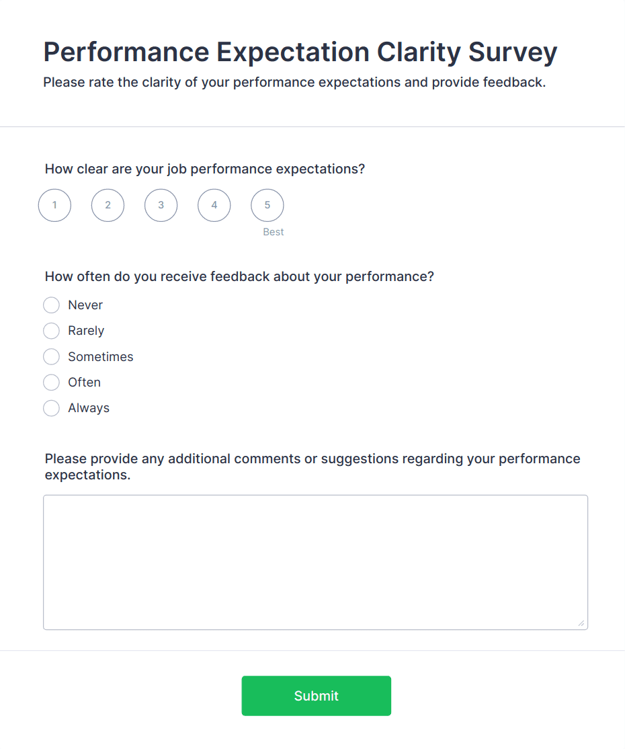Viewport: 625px width, 749px height.
Task: Select the 'Rarely' option
Action: (x=51, y=331)
